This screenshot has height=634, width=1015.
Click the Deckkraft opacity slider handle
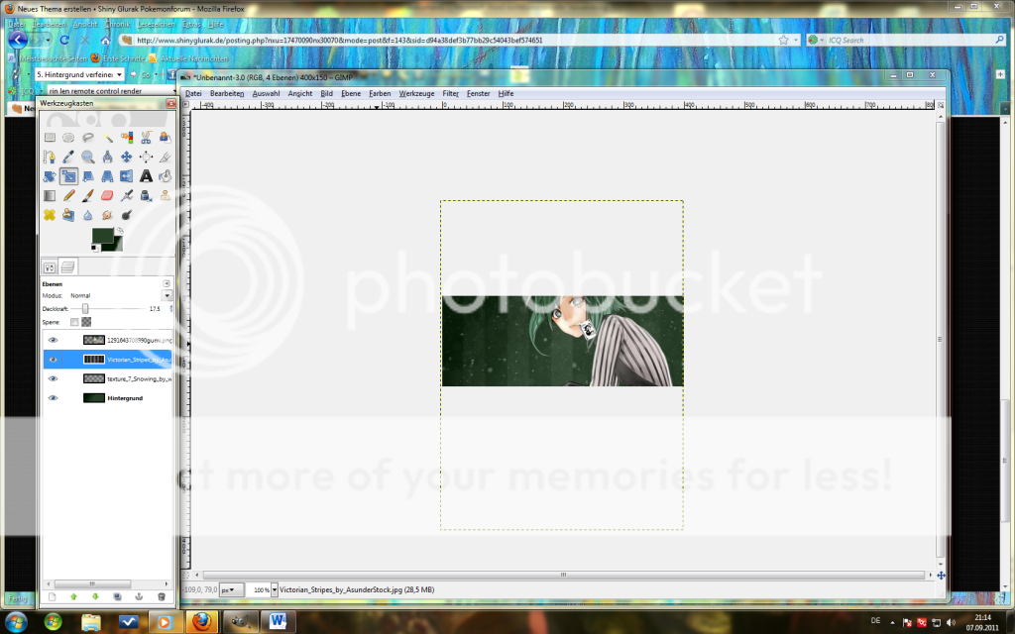coord(85,309)
